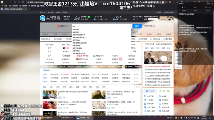Click the green WeChat icon
Screen dimensions: 214x120
(x=168, y=91)
